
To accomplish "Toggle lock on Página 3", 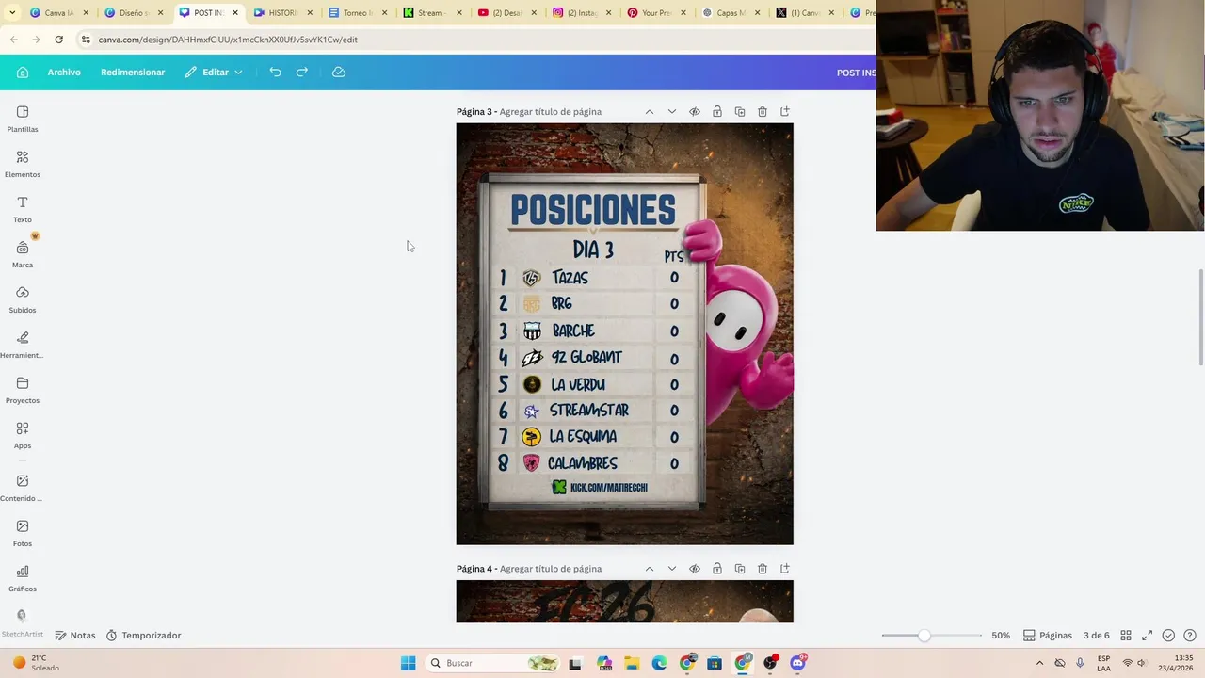I will coord(717,112).
